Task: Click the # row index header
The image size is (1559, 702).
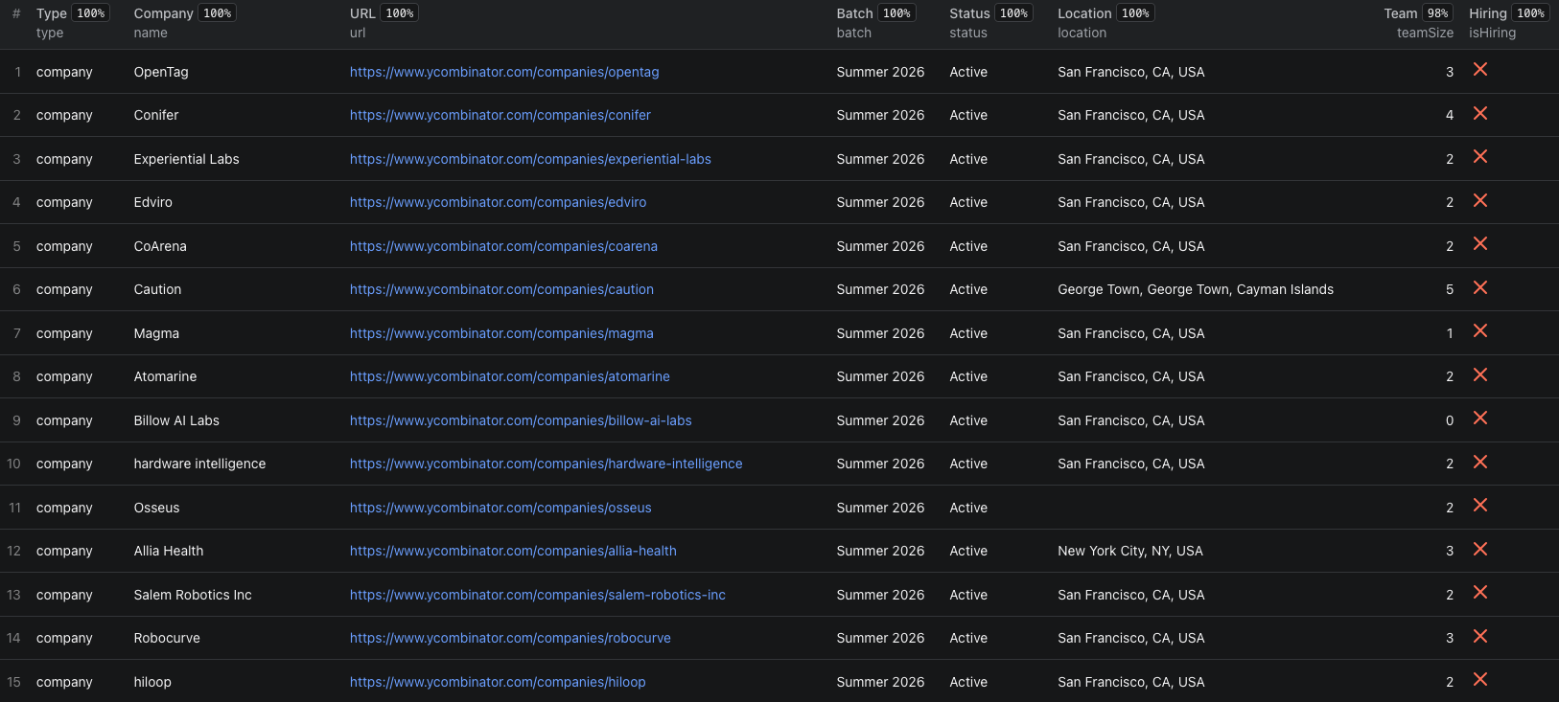Action: 16,13
